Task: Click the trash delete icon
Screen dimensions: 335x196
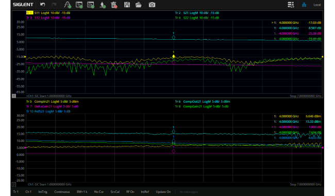Action: 114,5
